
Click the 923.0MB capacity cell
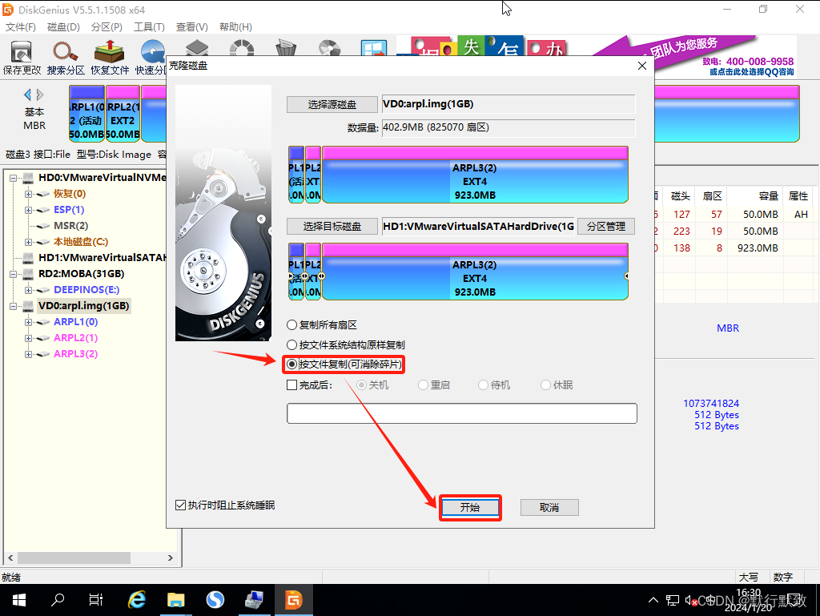click(758, 248)
